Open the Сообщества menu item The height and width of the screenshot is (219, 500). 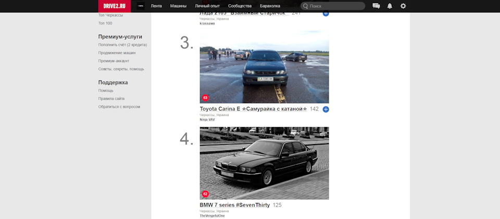[240, 6]
